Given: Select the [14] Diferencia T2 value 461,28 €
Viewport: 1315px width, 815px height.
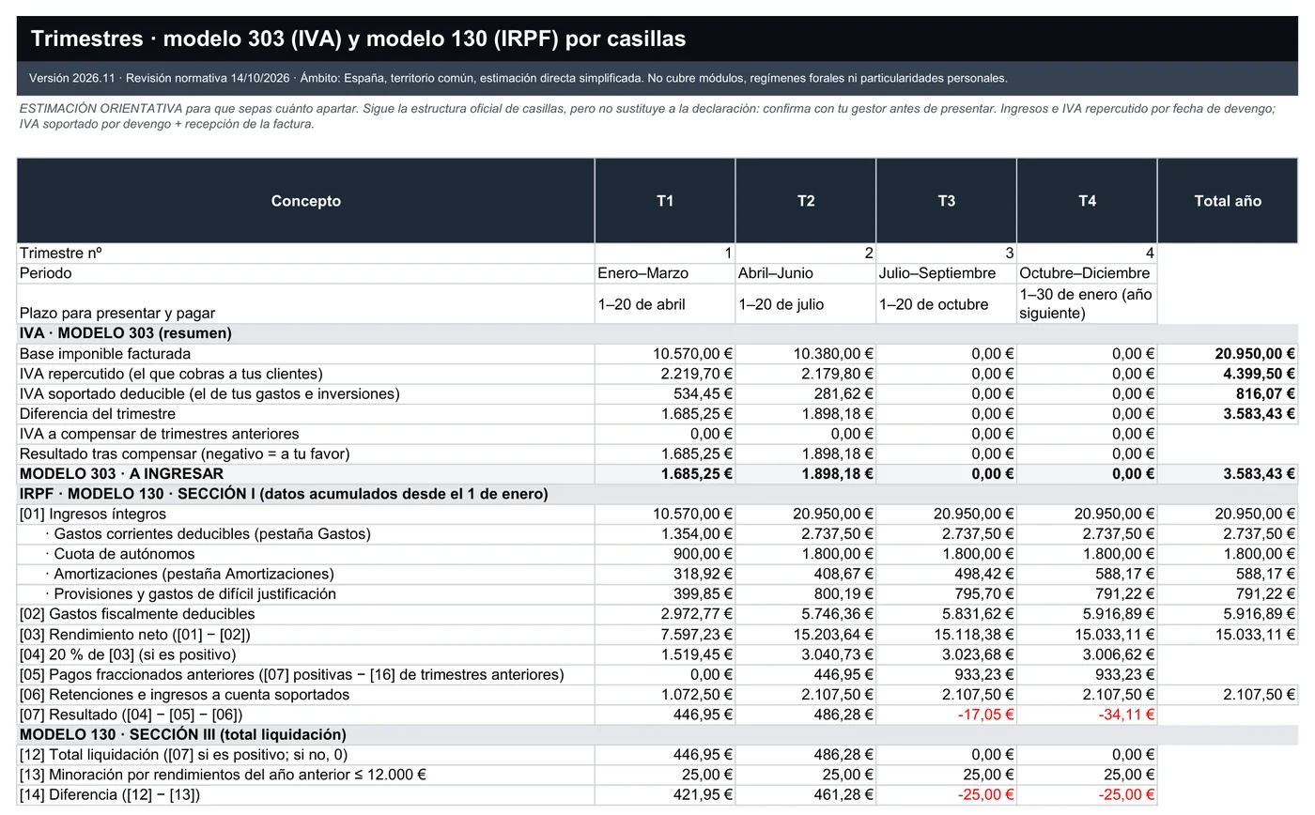Looking at the screenshot, I should [806, 795].
